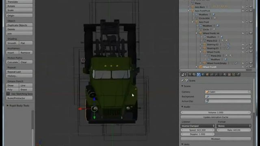Viewport: 260px width, 146px height.
Task: Switch to the Physics properties tab
Action: pos(238,75)
